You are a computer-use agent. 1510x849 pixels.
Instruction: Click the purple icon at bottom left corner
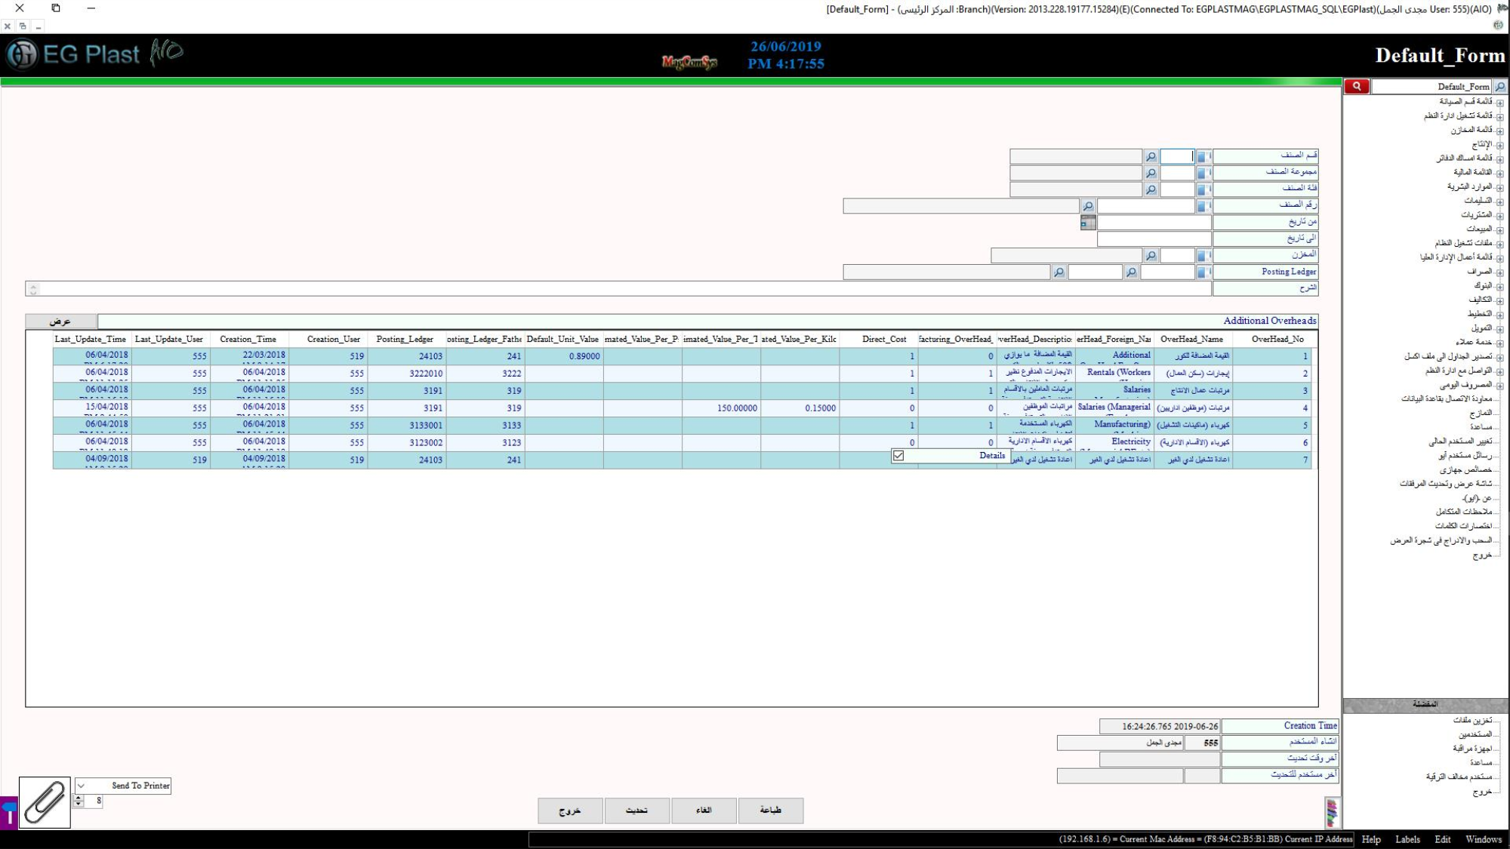(x=8, y=813)
